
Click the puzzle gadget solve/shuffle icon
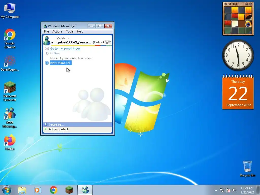point(251,4)
